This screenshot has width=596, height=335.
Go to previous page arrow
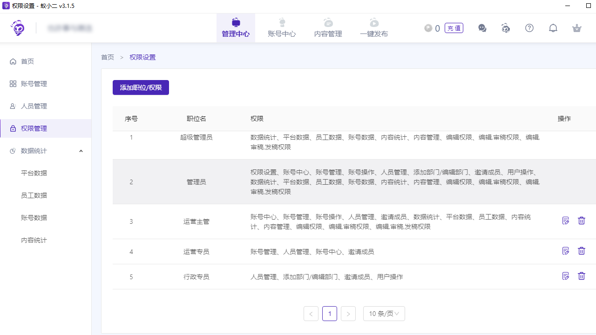pos(311,314)
